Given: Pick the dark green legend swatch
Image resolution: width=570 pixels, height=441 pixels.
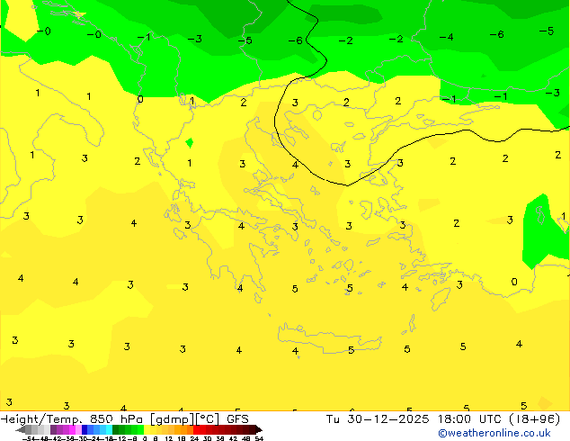Looking at the screenshot, I should 115,430.
